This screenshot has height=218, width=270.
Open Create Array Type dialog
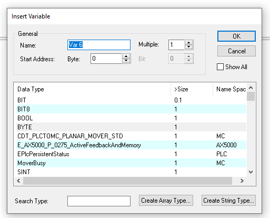[166, 201]
